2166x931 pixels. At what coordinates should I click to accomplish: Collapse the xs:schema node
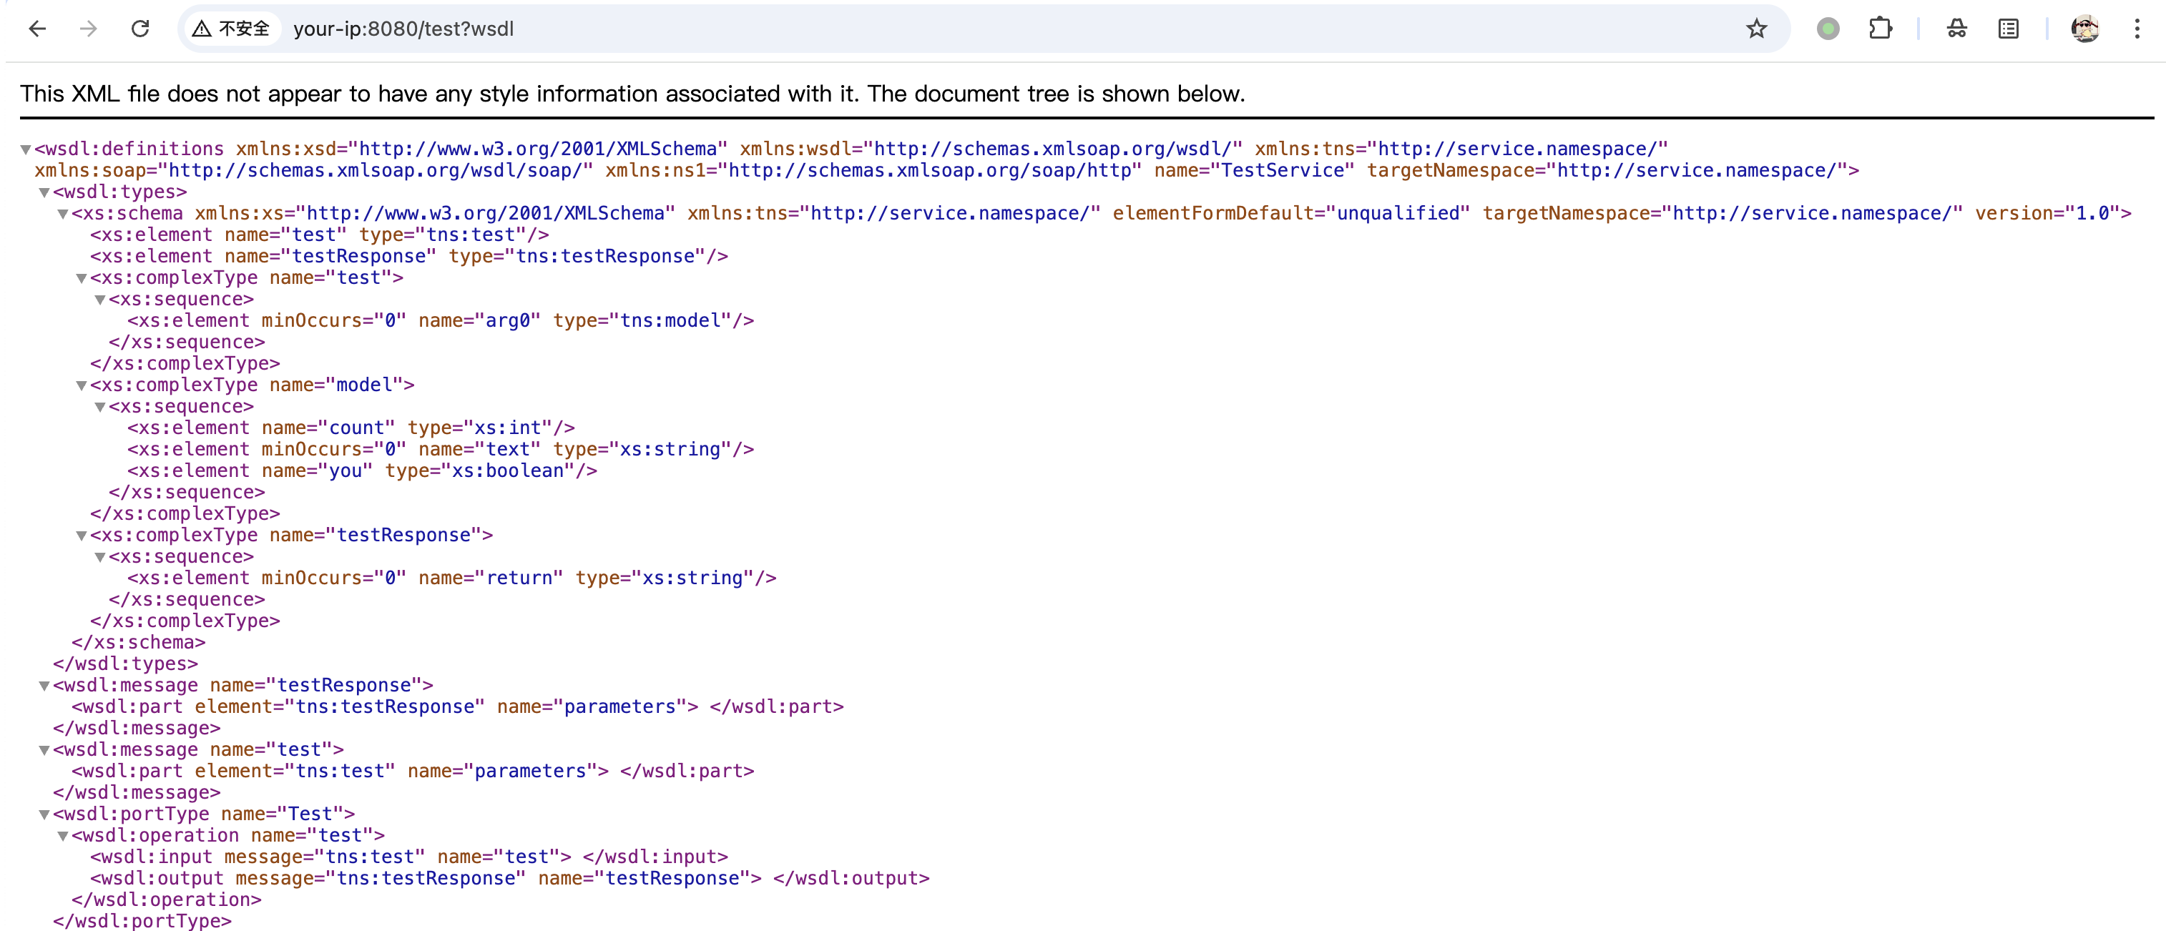click(63, 215)
